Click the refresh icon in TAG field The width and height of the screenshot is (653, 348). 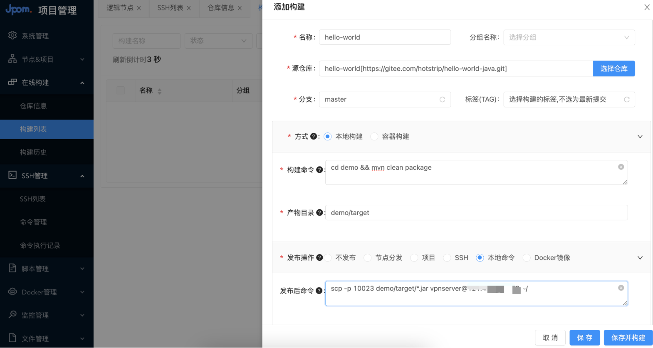(x=626, y=100)
